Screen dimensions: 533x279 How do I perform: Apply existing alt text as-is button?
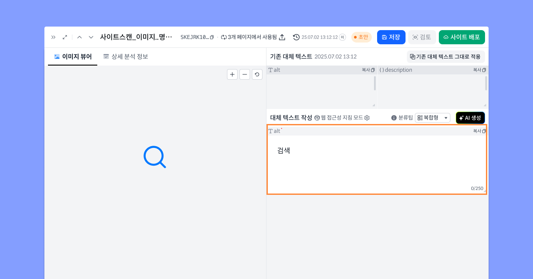click(x=445, y=57)
